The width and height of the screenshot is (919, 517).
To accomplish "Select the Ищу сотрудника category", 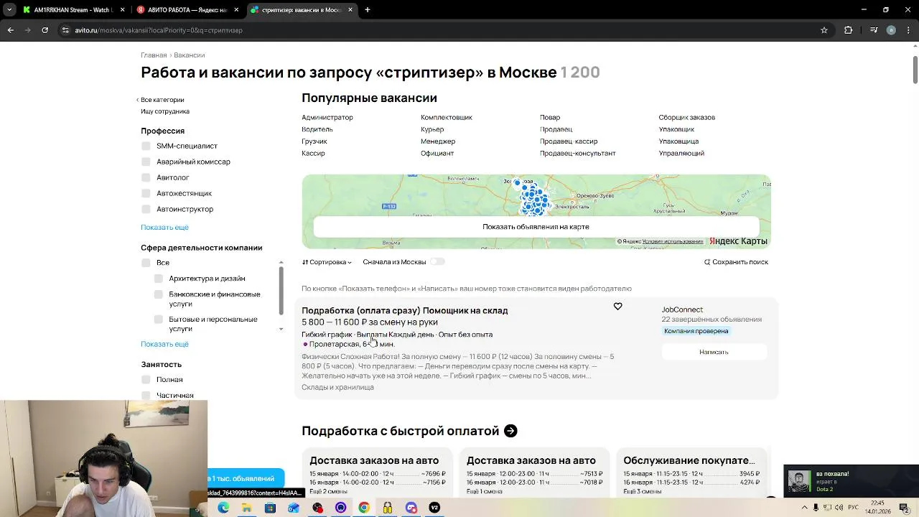I will click(x=165, y=111).
